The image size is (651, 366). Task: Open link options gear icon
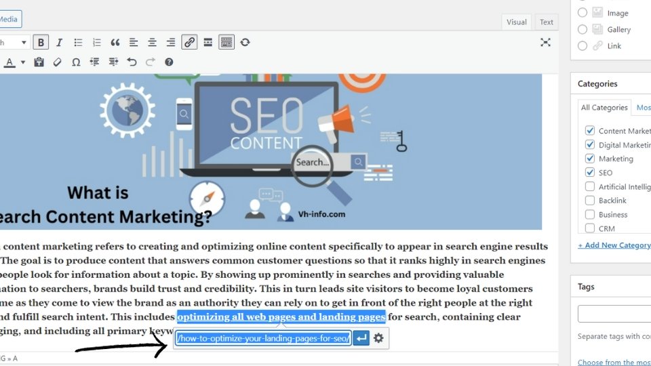coord(378,338)
